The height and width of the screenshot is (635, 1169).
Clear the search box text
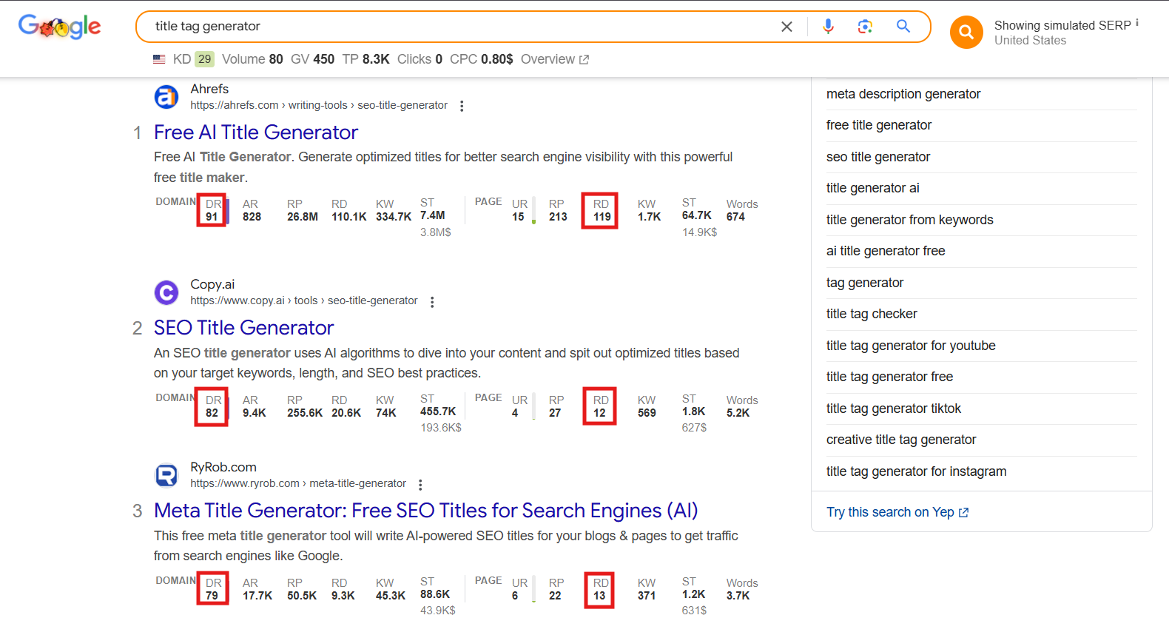click(x=786, y=27)
